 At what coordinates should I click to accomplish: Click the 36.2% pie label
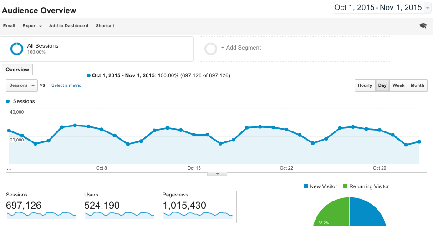(x=323, y=223)
